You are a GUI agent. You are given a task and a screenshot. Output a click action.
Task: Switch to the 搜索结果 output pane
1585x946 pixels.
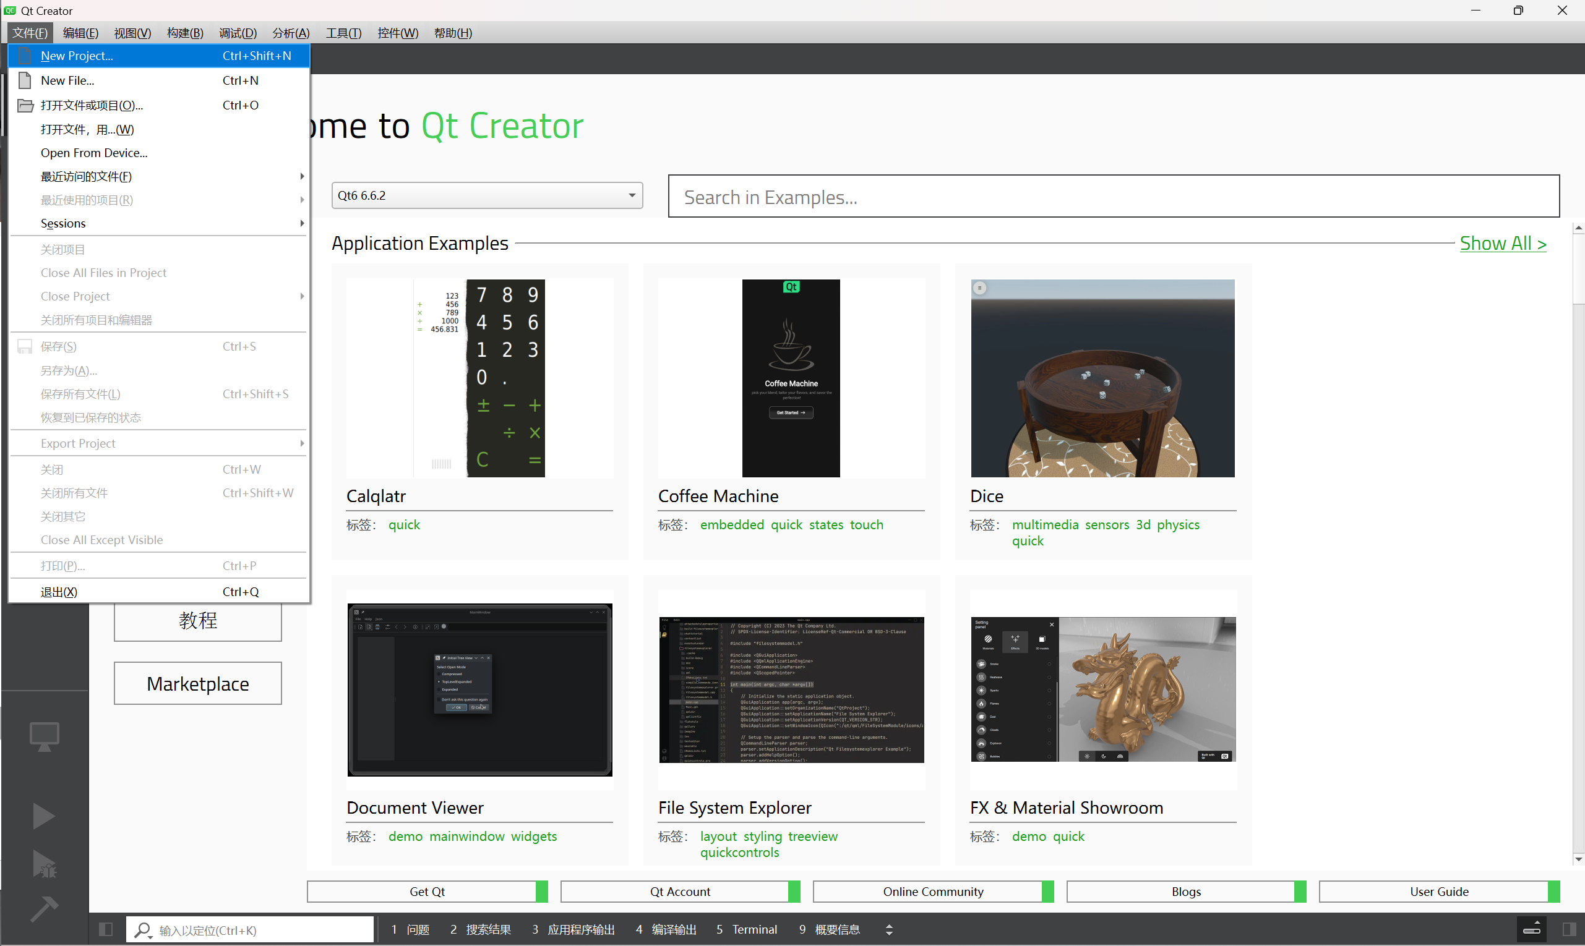pyautogui.click(x=481, y=929)
